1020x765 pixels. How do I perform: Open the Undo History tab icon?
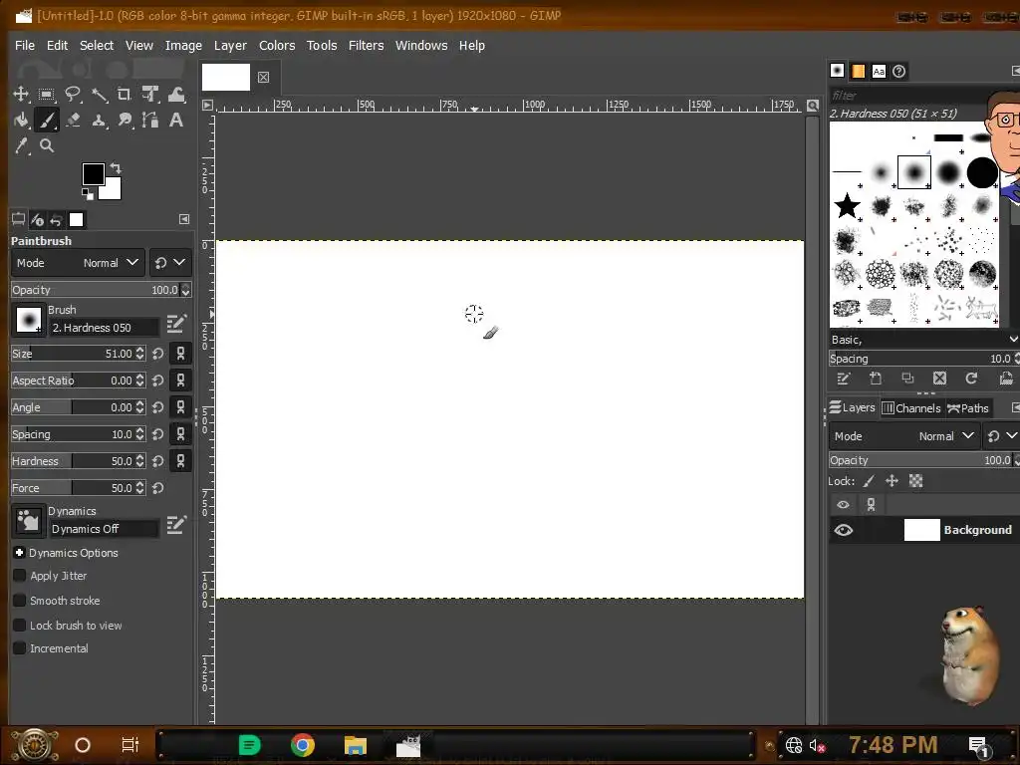click(x=56, y=220)
